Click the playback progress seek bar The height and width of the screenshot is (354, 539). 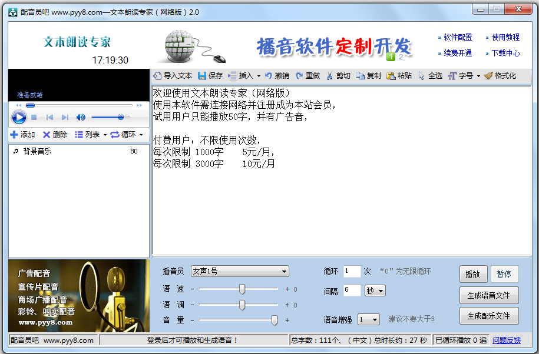[79, 105]
